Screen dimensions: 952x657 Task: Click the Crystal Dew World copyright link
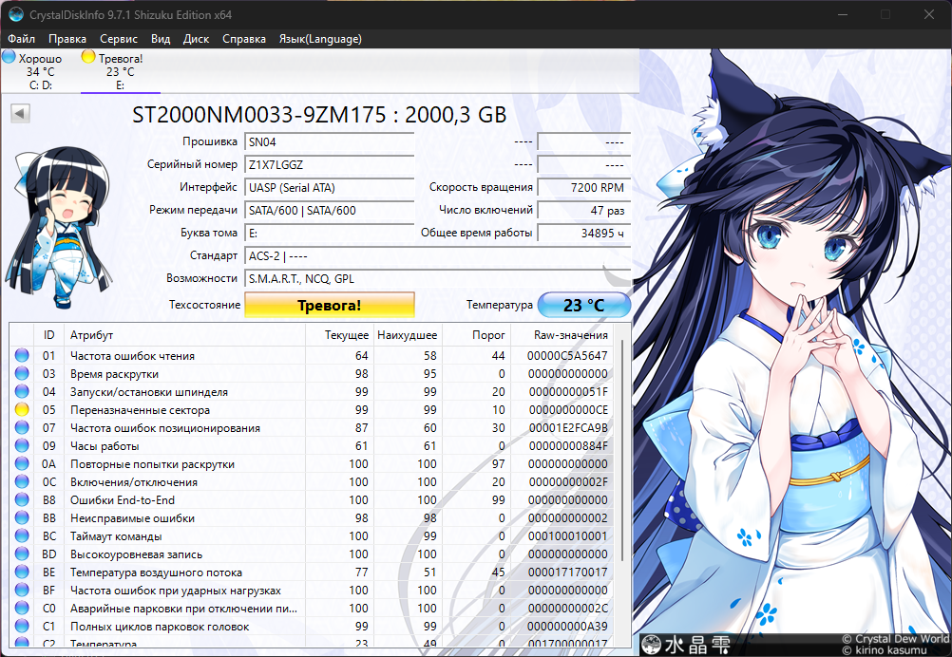(x=895, y=639)
